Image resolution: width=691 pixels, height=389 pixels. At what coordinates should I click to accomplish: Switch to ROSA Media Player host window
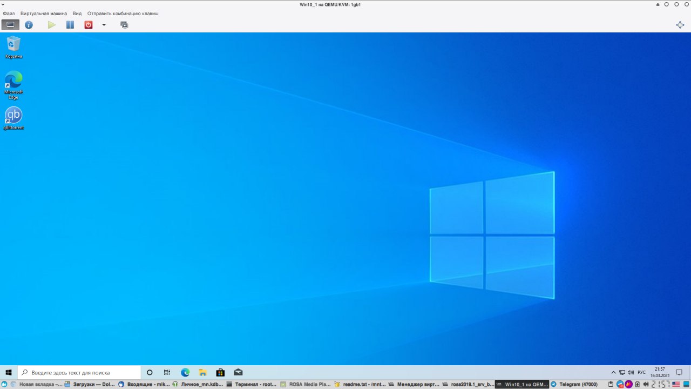pos(306,385)
